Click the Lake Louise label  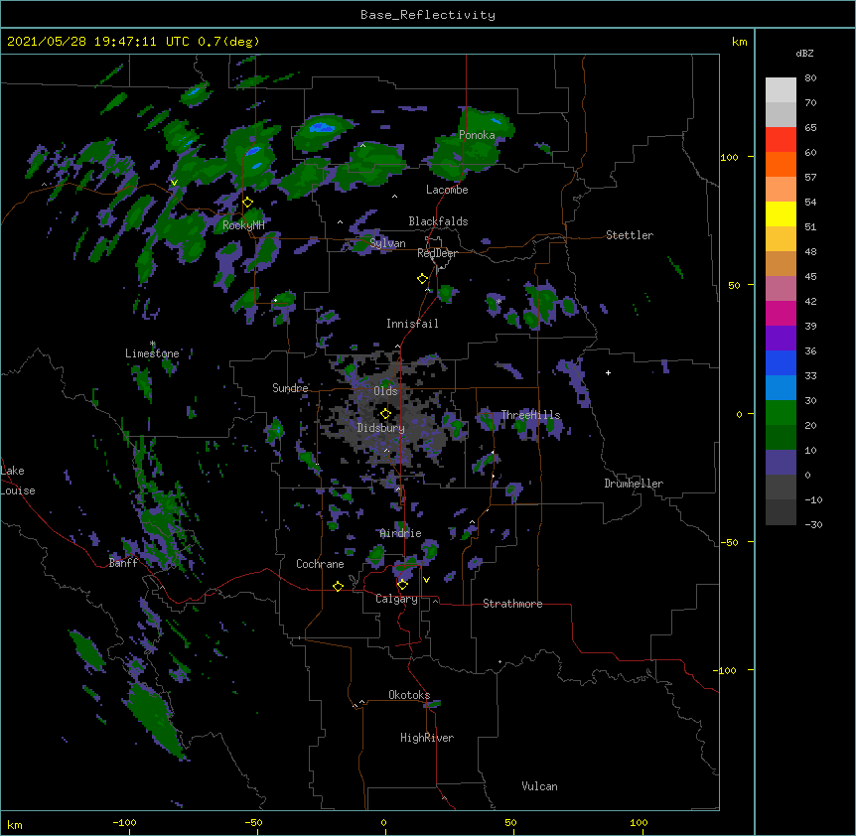(x=18, y=481)
